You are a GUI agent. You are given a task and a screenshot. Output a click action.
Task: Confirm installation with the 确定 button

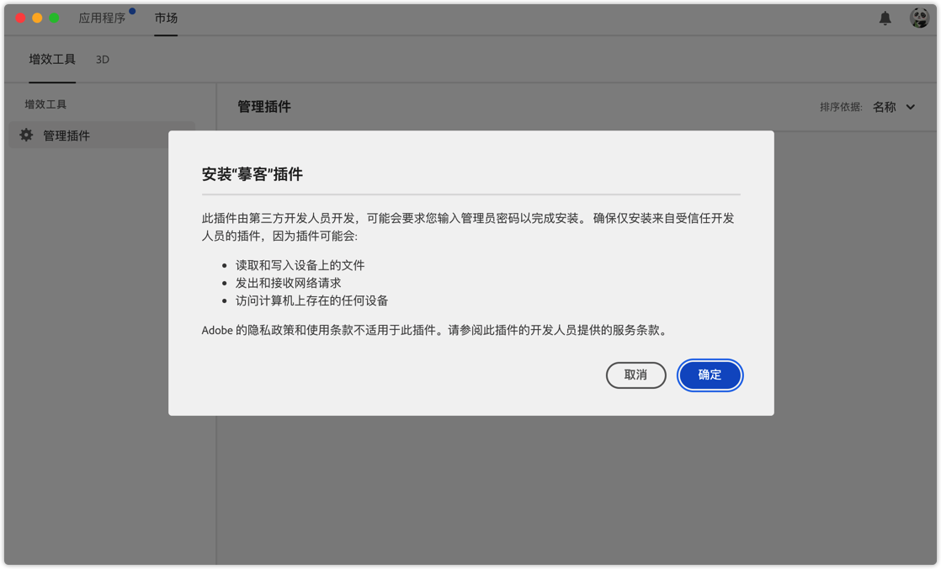[x=710, y=375]
